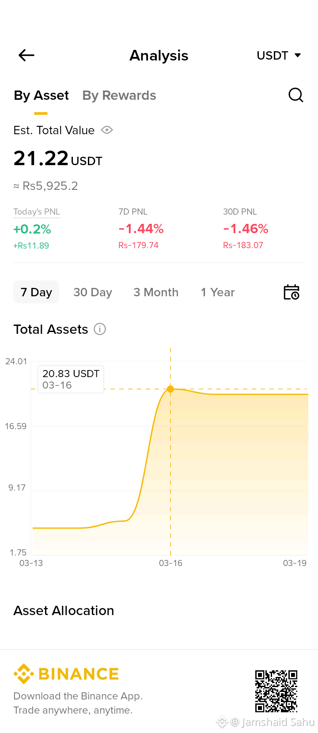318x733 pixels.
Task: Open the USDT currency dropdown
Action: click(x=273, y=56)
